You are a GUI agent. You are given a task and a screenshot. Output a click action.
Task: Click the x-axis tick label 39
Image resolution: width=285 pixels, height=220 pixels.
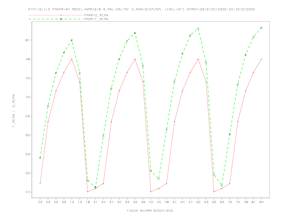143,202
